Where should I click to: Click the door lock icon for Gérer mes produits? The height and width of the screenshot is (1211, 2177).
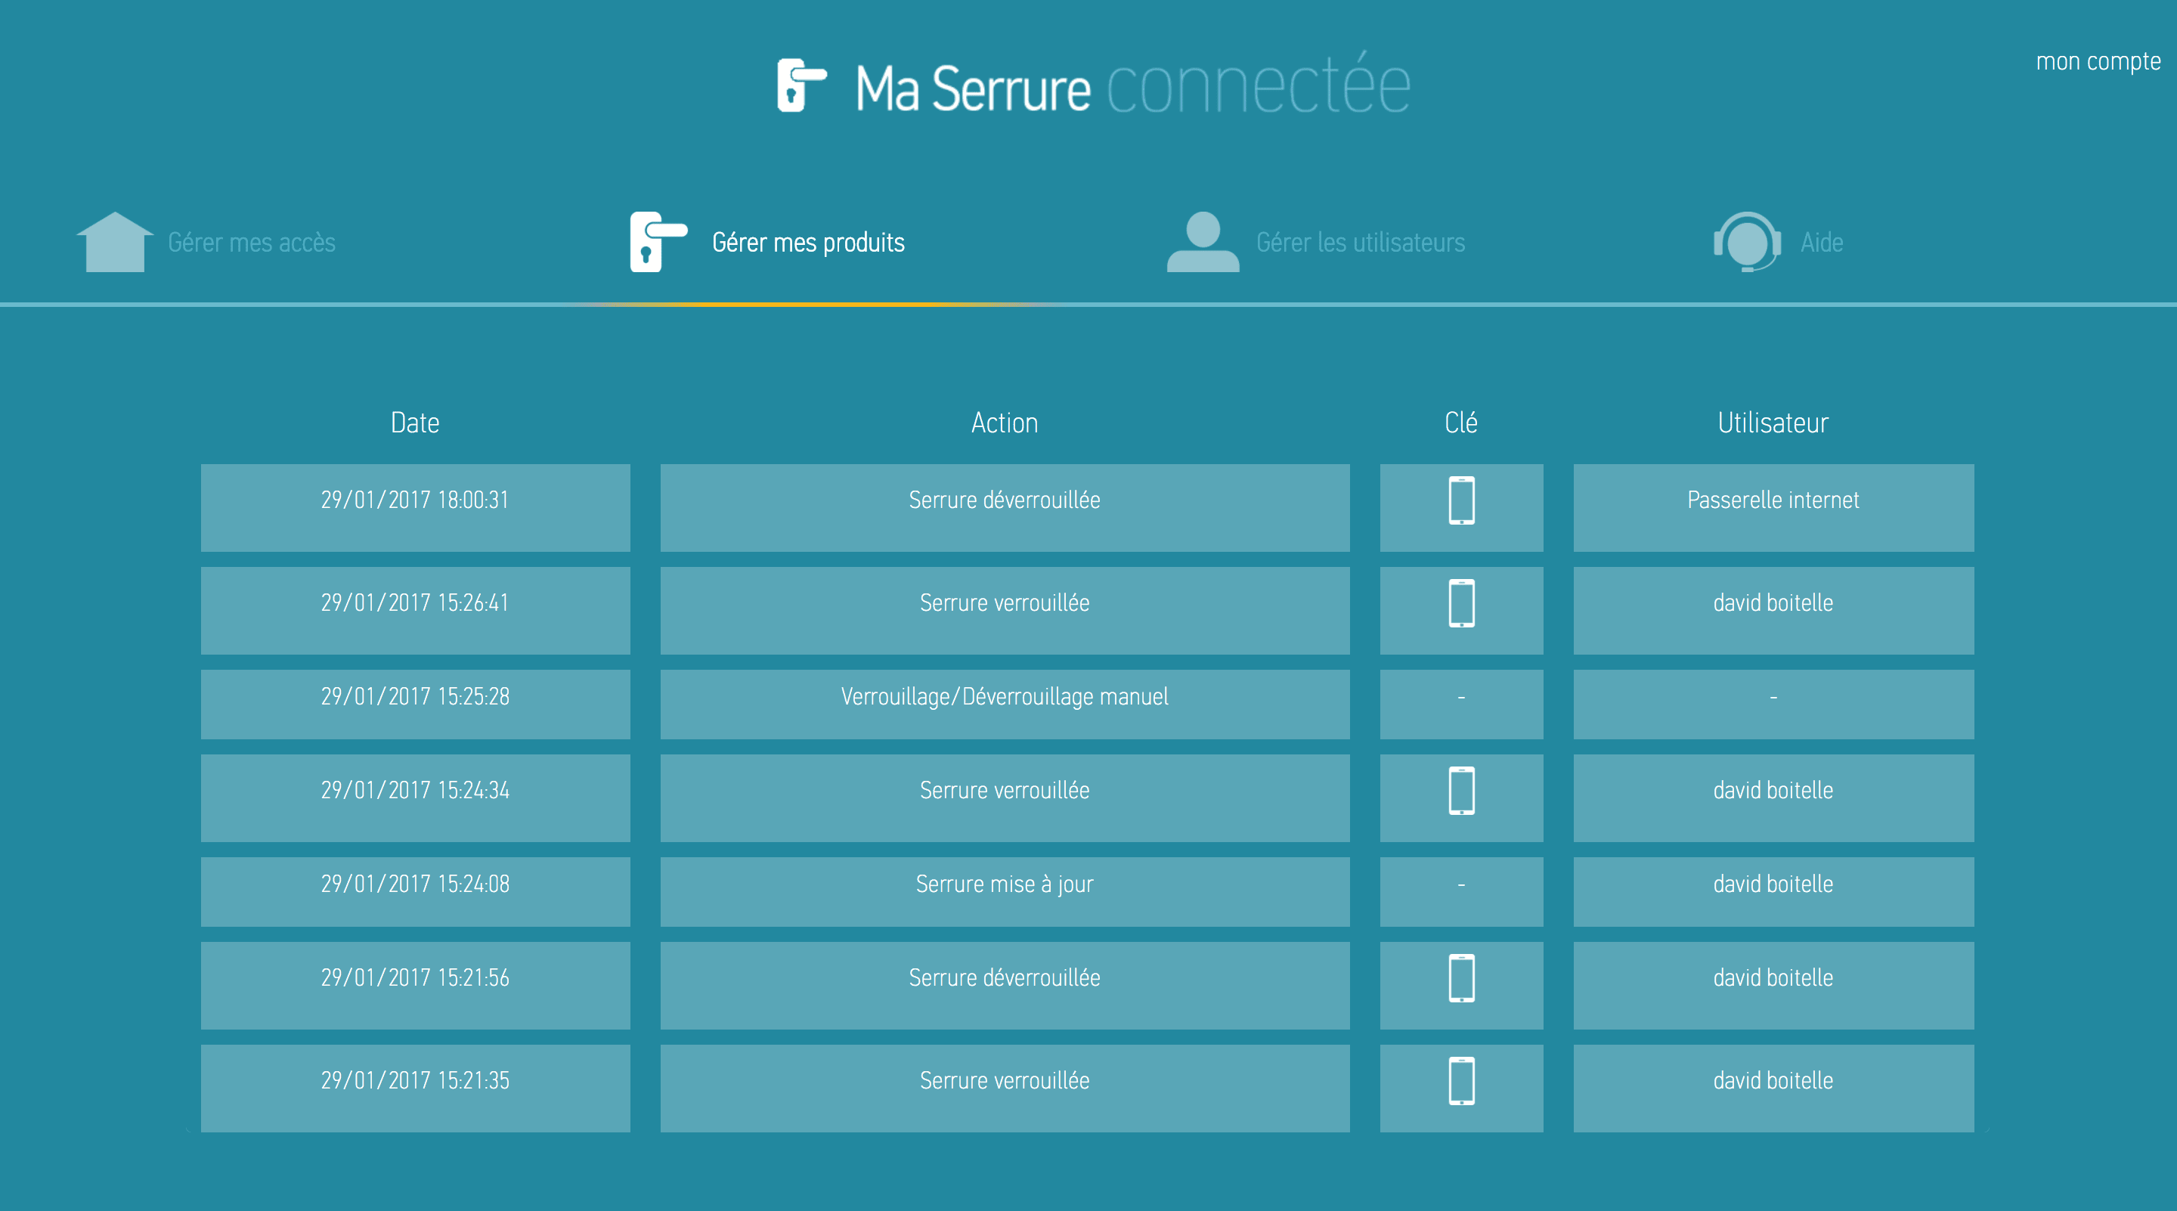(658, 242)
